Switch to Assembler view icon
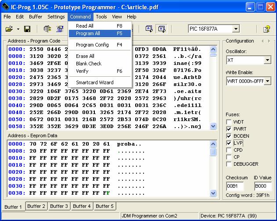277x221 pixels. 149,29
